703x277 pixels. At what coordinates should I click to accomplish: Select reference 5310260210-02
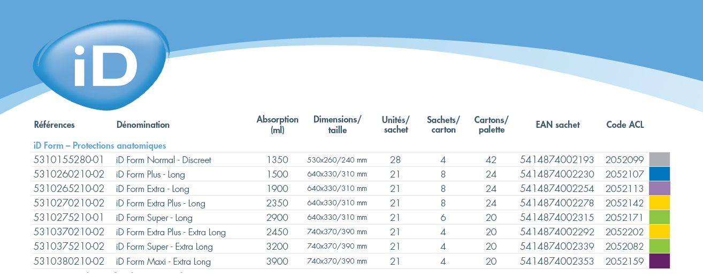coord(68,174)
